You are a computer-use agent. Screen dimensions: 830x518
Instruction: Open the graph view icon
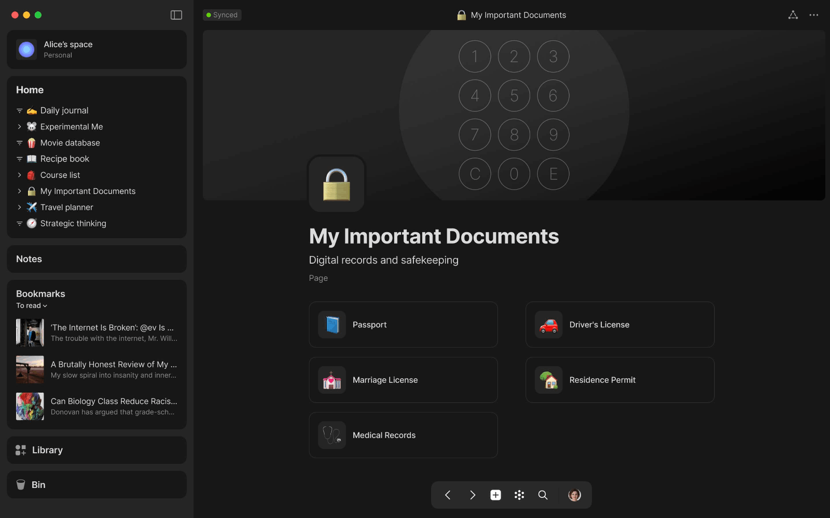click(x=793, y=15)
